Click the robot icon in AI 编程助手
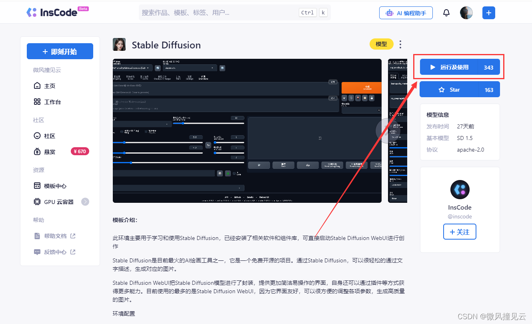This screenshot has height=324, width=532. pyautogui.click(x=389, y=13)
